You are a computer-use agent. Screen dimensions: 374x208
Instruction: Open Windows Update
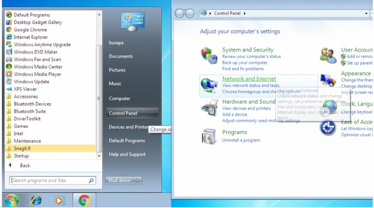27,81
